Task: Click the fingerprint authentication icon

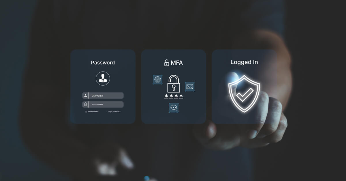Action: tap(157, 80)
